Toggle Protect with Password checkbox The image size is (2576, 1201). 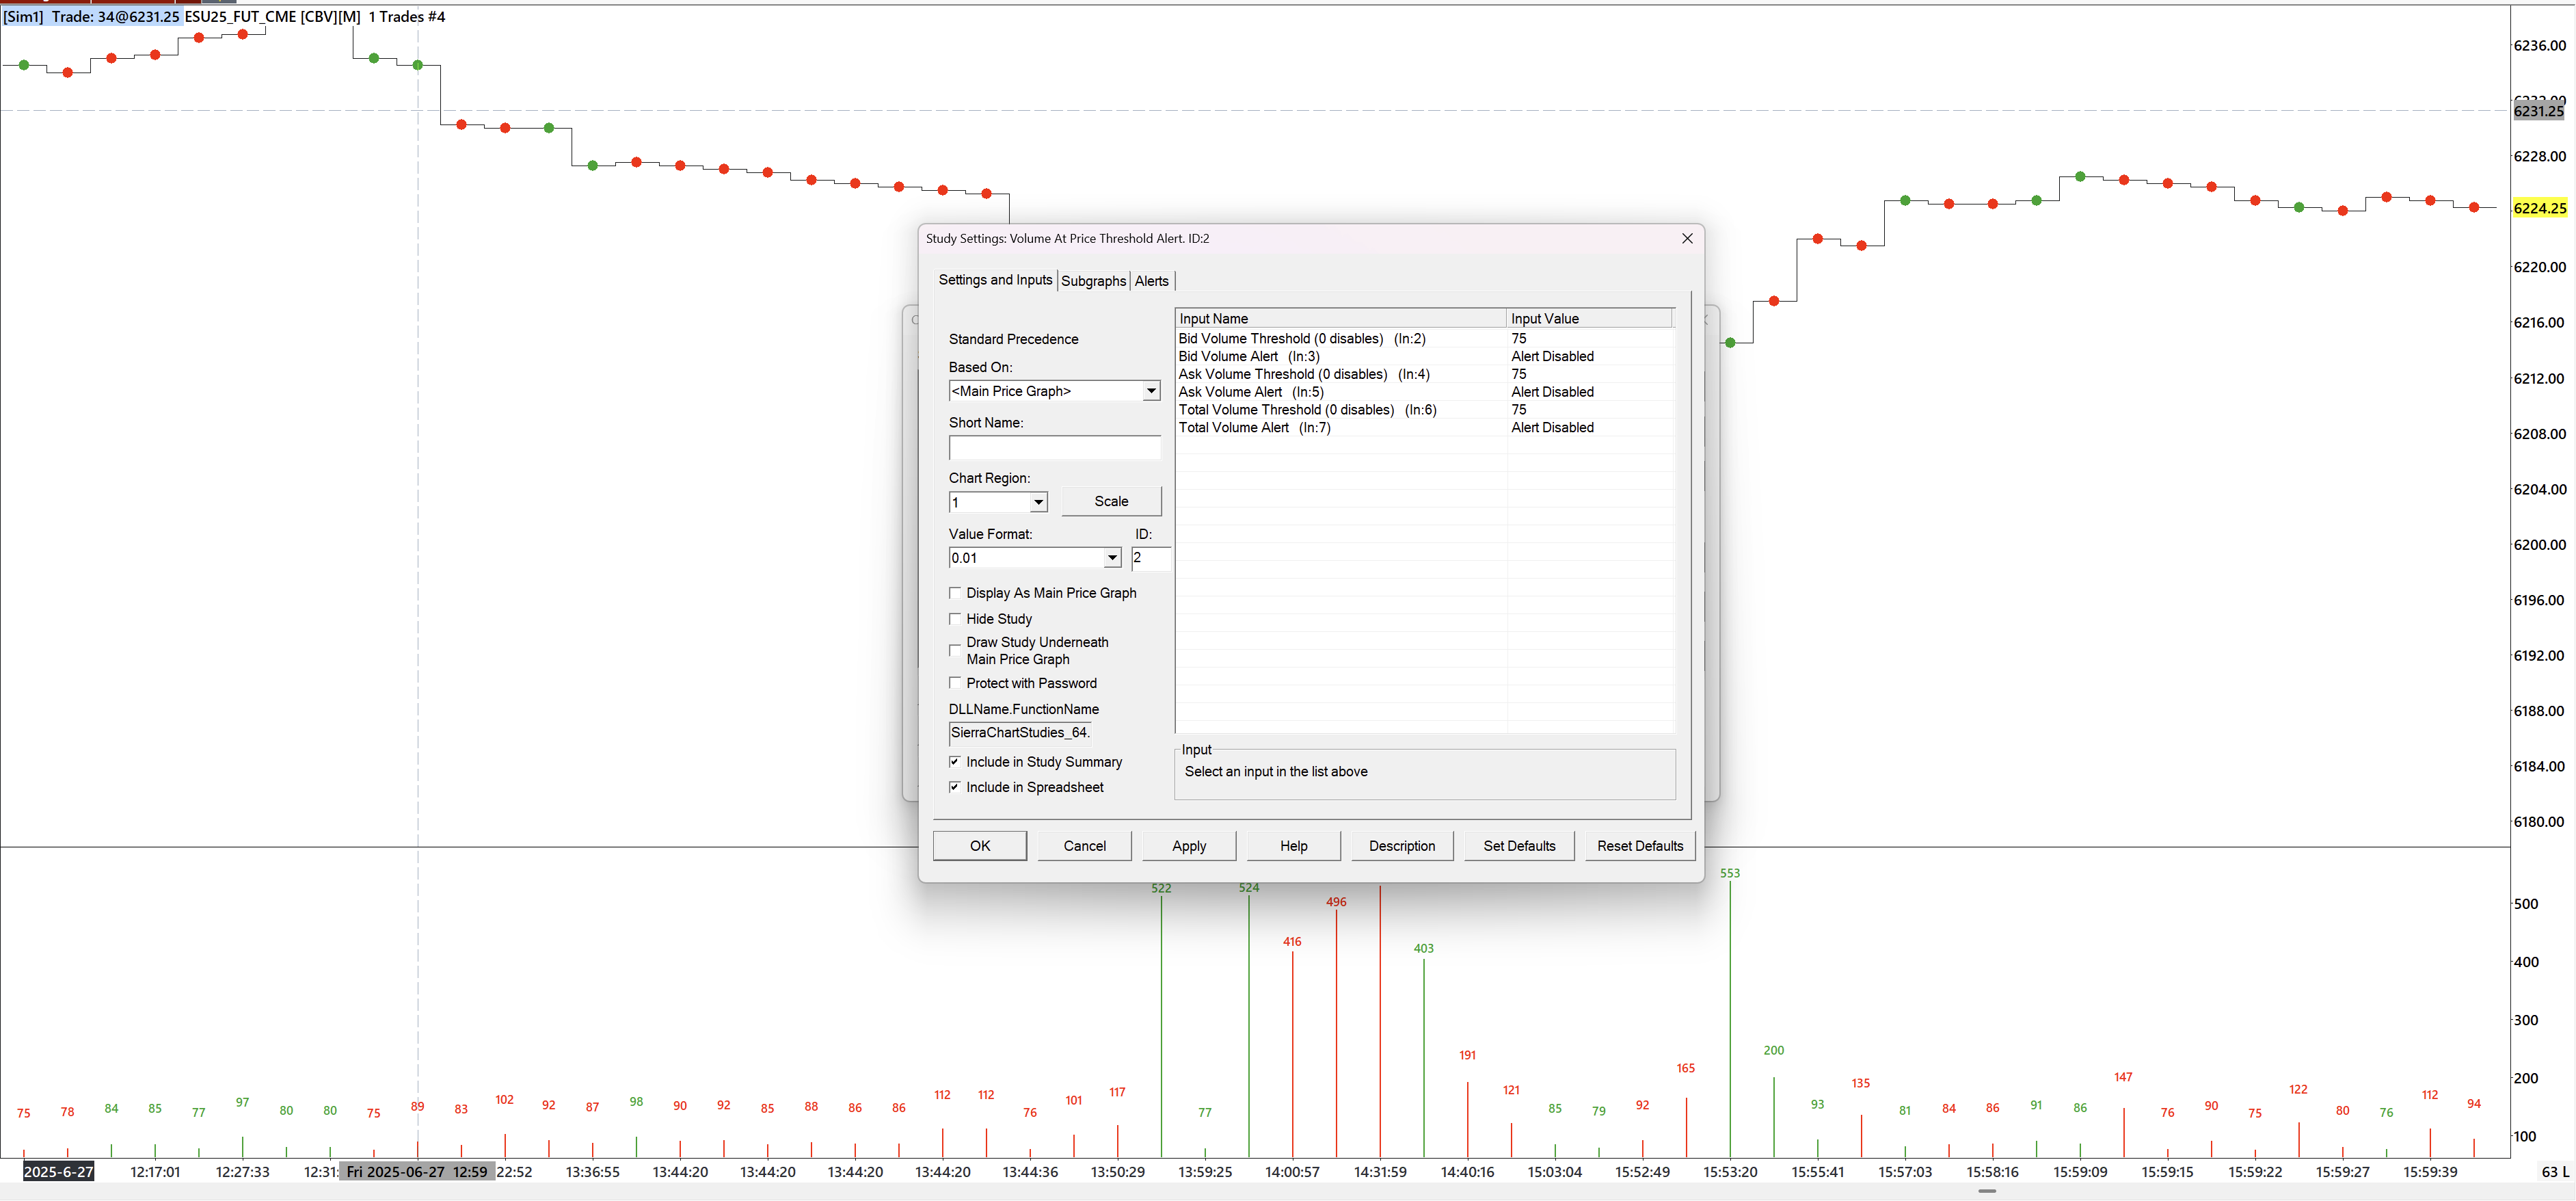pyautogui.click(x=955, y=683)
